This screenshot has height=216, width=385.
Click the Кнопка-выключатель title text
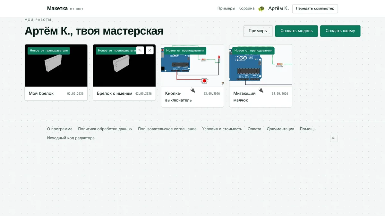click(x=178, y=97)
